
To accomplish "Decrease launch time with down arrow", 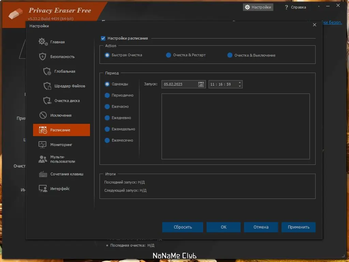I will (x=240, y=86).
